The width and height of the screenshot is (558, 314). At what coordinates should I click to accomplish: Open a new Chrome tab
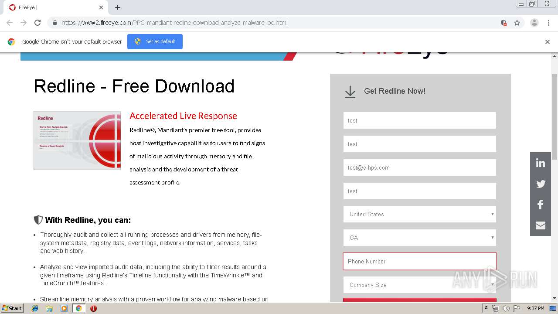click(118, 7)
